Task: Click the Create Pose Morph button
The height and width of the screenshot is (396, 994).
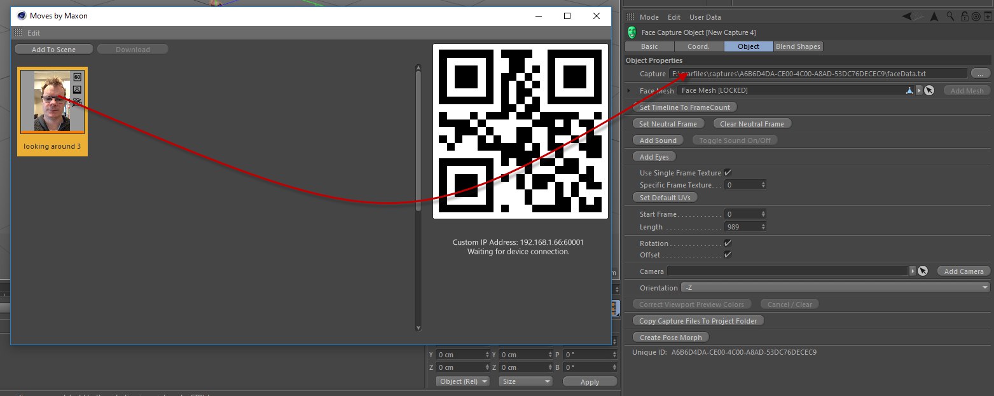Action: pos(671,338)
